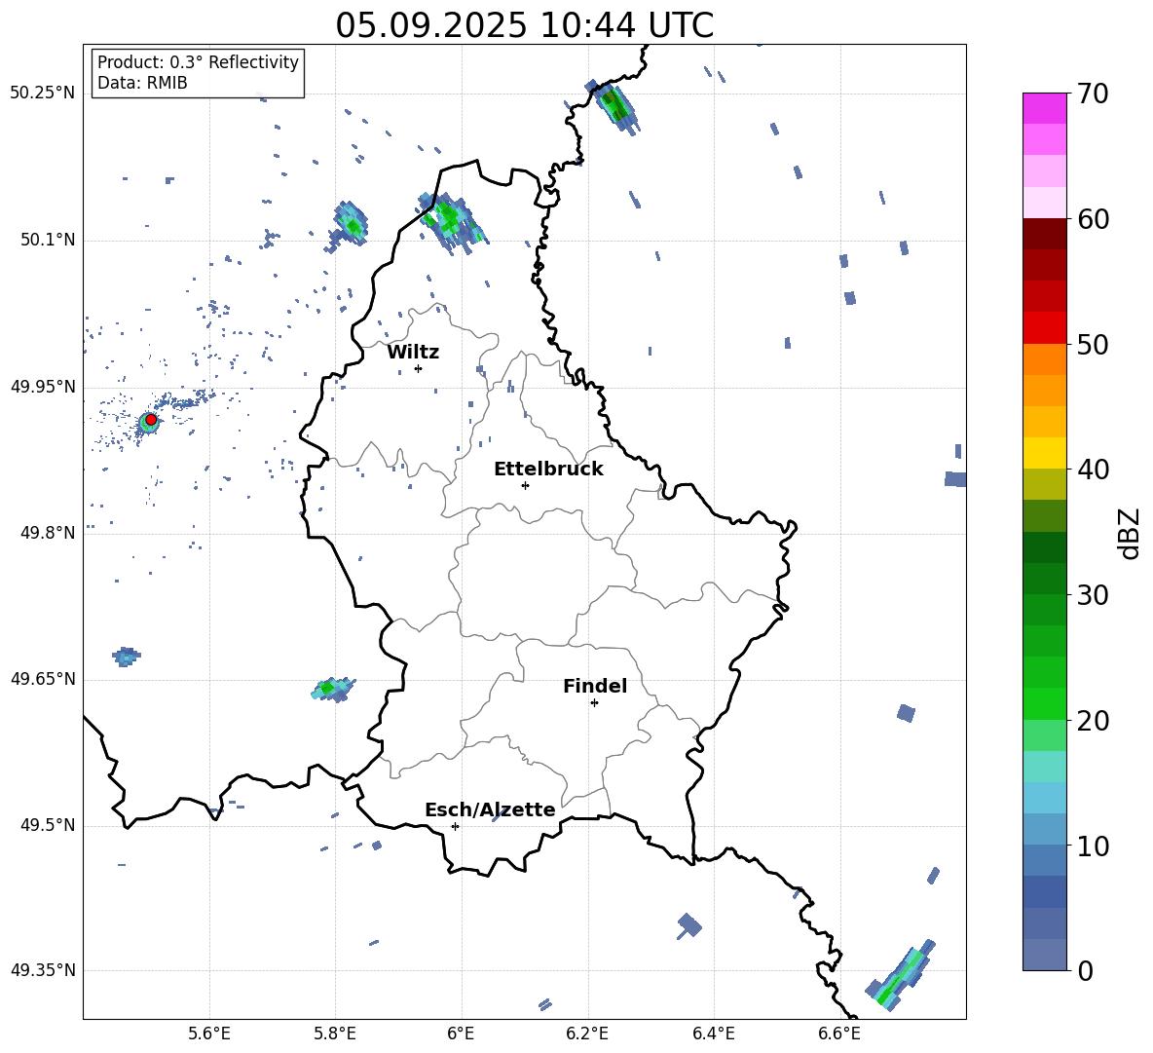
Task: Click the colorbar tick label 60
Action: [x=1093, y=219]
